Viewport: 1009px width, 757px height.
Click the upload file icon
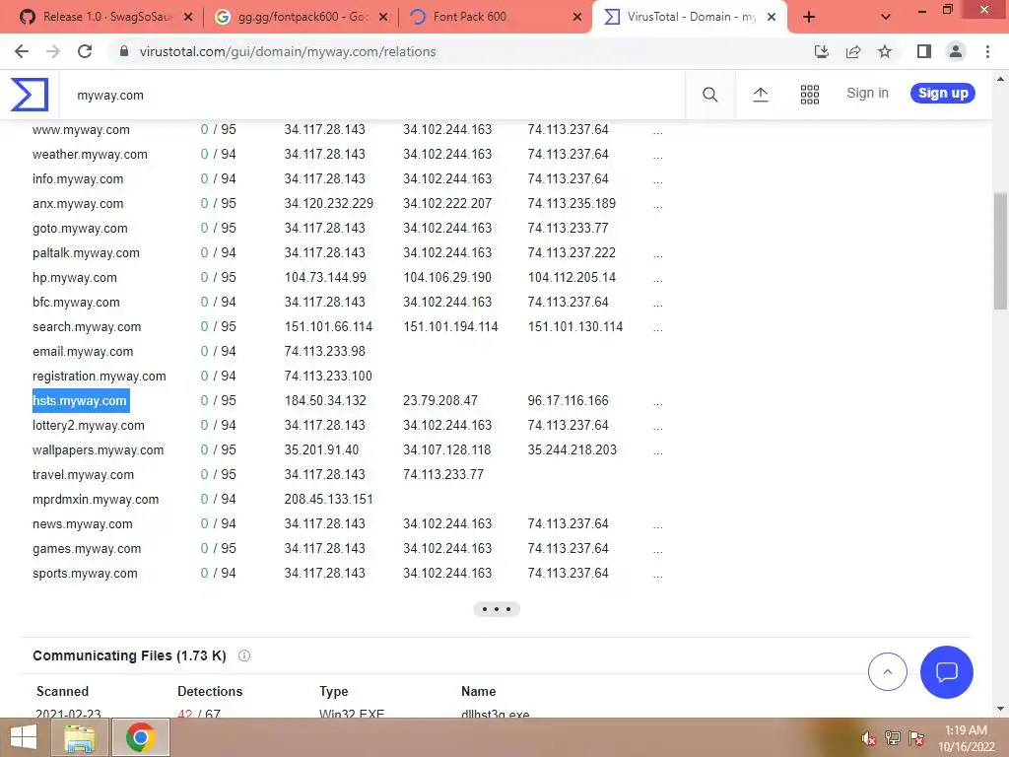coord(760,95)
